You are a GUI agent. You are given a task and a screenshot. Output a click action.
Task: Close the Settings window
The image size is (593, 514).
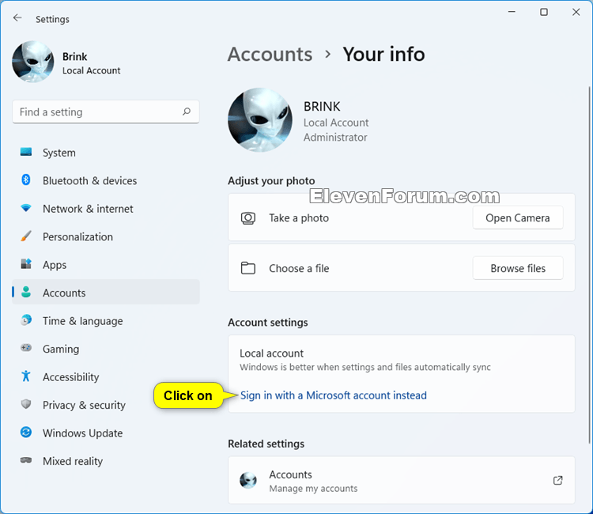click(576, 12)
